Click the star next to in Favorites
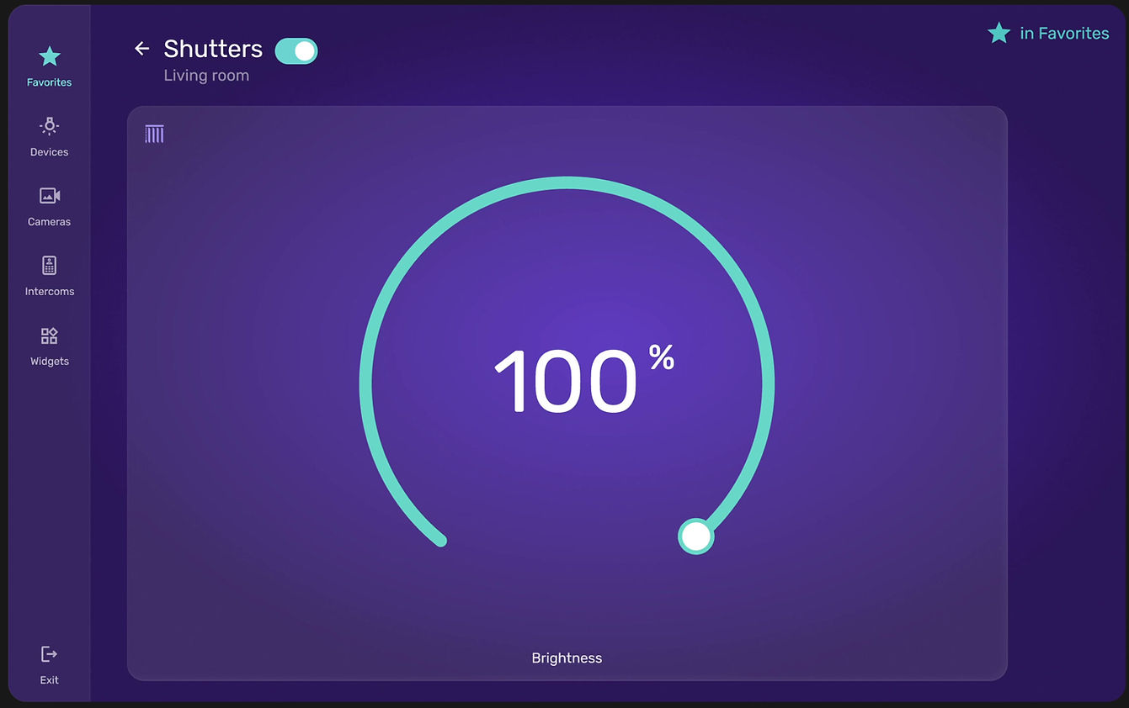The width and height of the screenshot is (1129, 708). coord(999,33)
